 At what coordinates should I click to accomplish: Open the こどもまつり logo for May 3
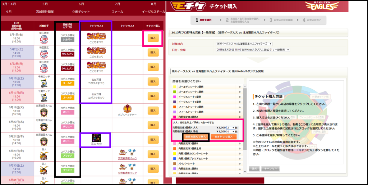click(96, 65)
